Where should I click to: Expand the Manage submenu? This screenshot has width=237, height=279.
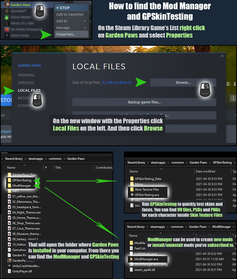[x=71, y=27]
